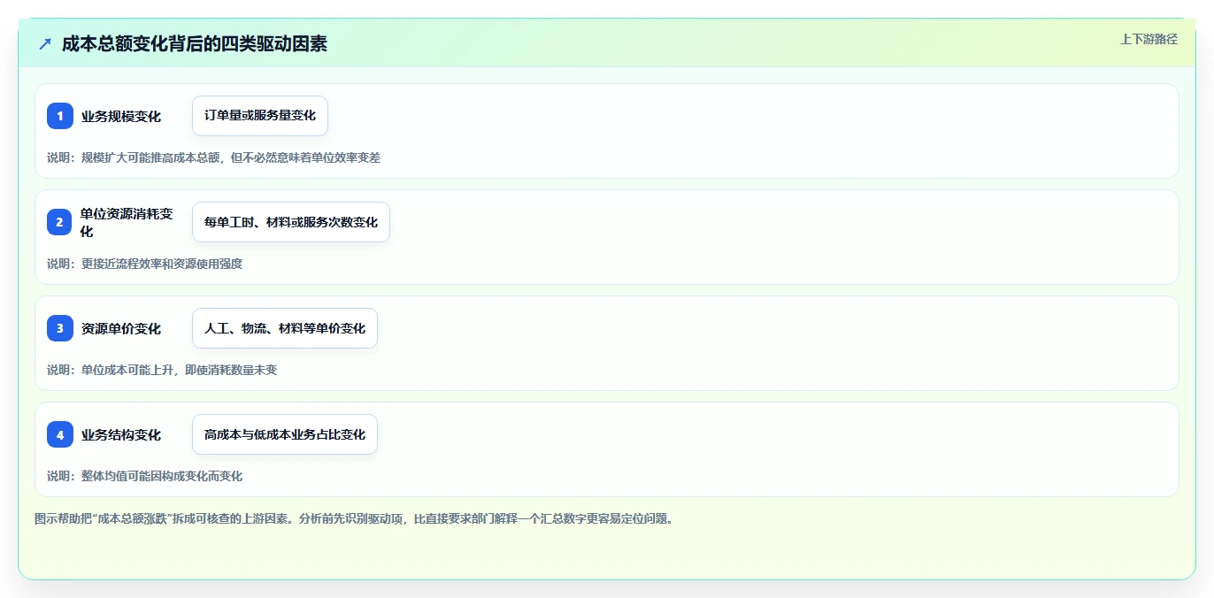Select the 单位资源消耗变化 label
This screenshot has width=1214, height=598.
[127, 222]
